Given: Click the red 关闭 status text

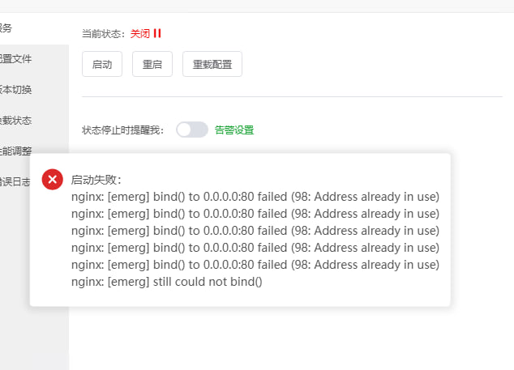Looking at the screenshot, I should pyautogui.click(x=140, y=33).
